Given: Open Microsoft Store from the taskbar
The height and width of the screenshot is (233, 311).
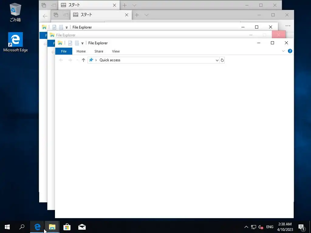Looking at the screenshot, I should click(67, 227).
